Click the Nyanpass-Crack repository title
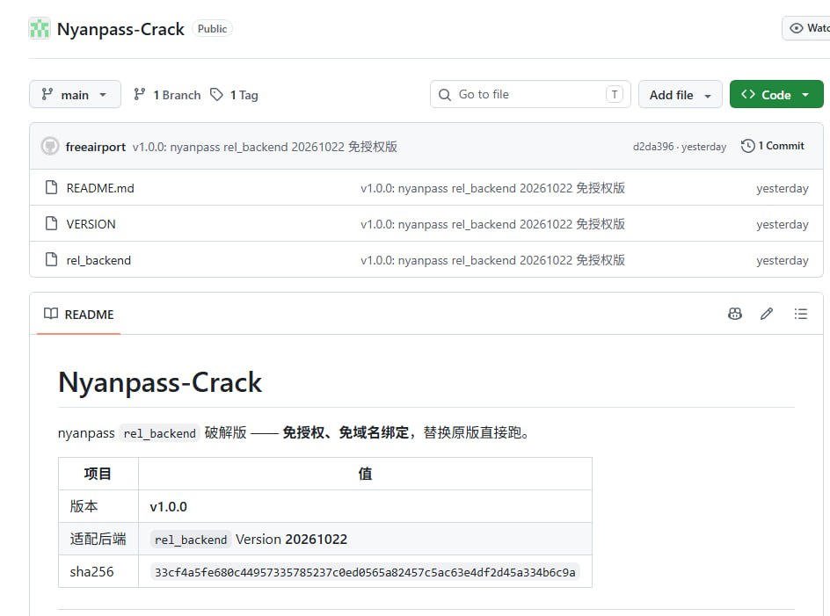Image resolution: width=830 pixels, height=616 pixels. (x=120, y=29)
